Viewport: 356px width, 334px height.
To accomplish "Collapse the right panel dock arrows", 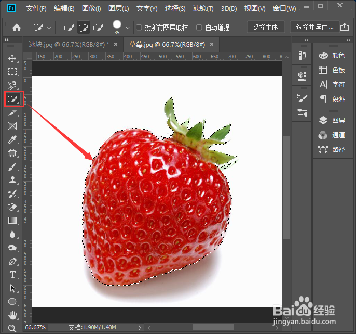I will pyautogui.click(x=349, y=40).
